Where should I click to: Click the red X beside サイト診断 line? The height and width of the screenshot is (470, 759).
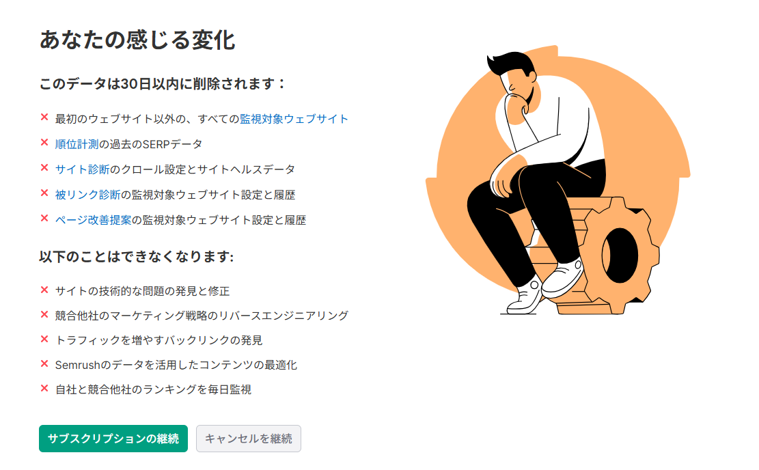tap(44, 167)
